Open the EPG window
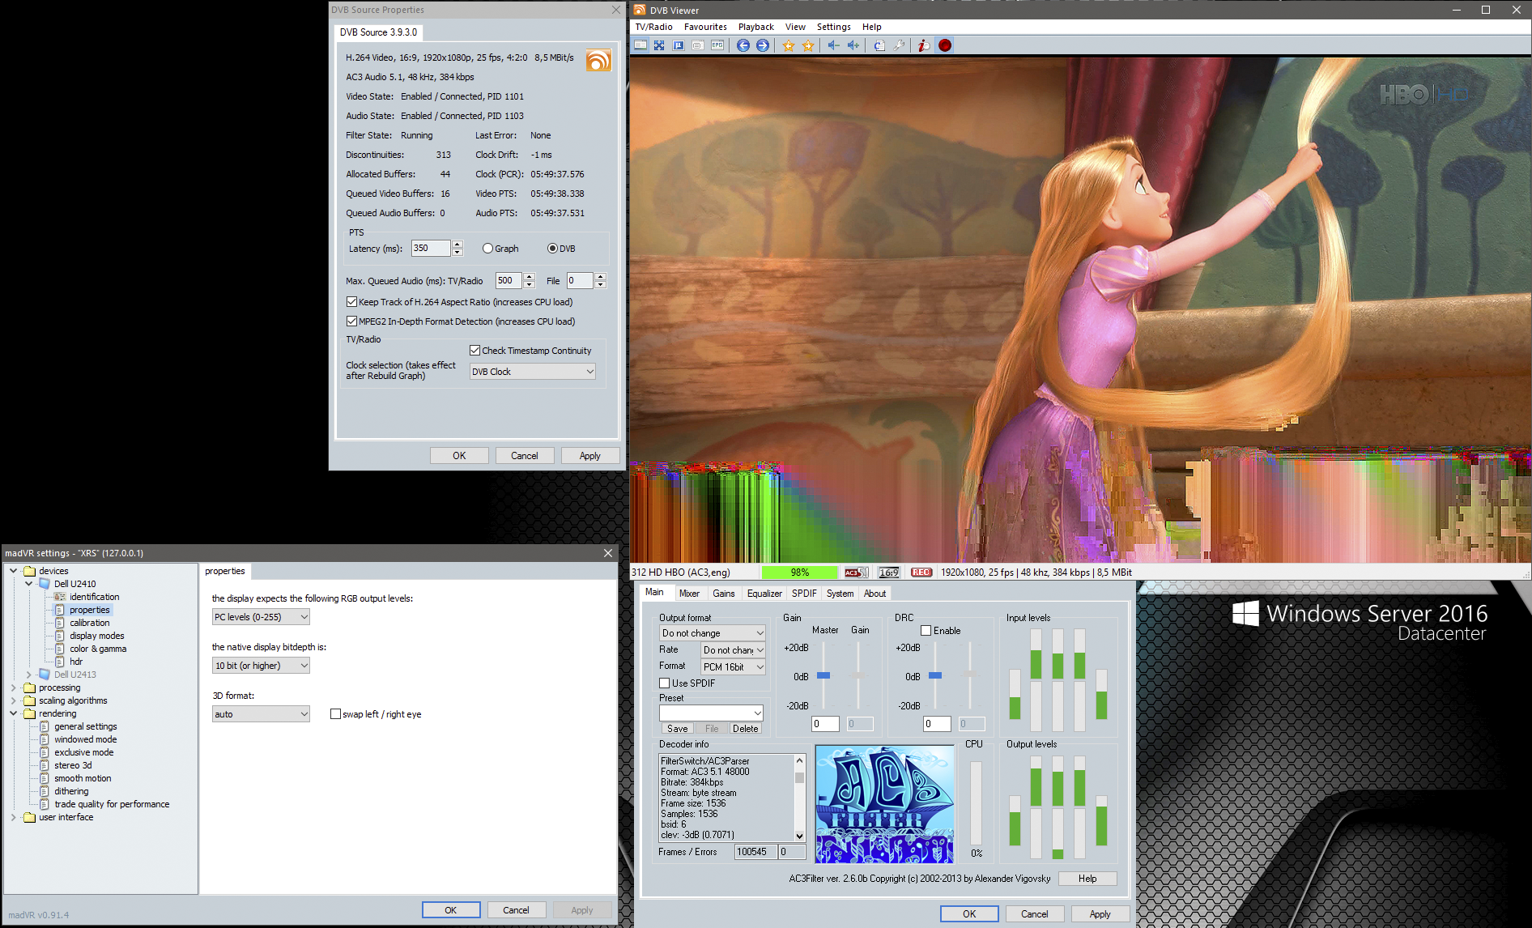Image resolution: width=1532 pixels, height=928 pixels. coord(717,45)
